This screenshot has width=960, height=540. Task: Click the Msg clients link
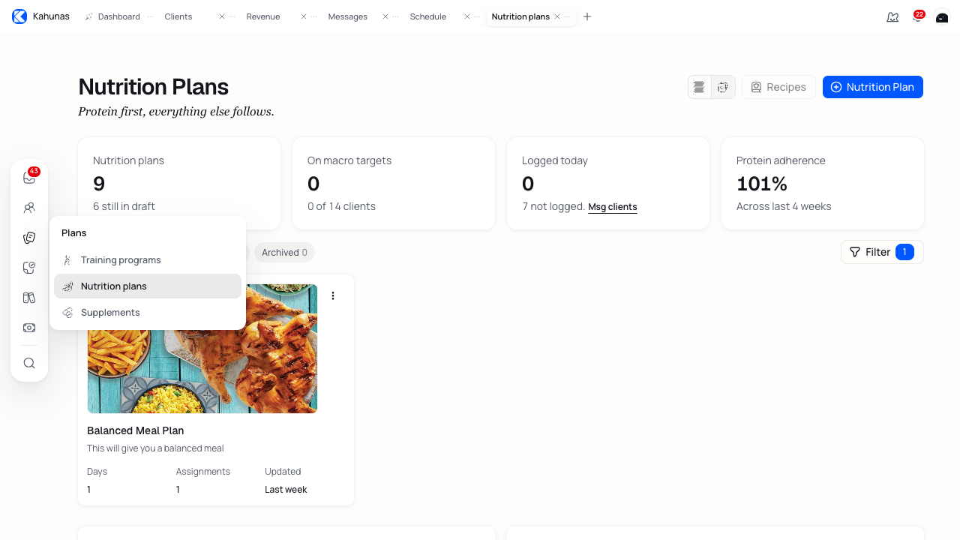613,207
